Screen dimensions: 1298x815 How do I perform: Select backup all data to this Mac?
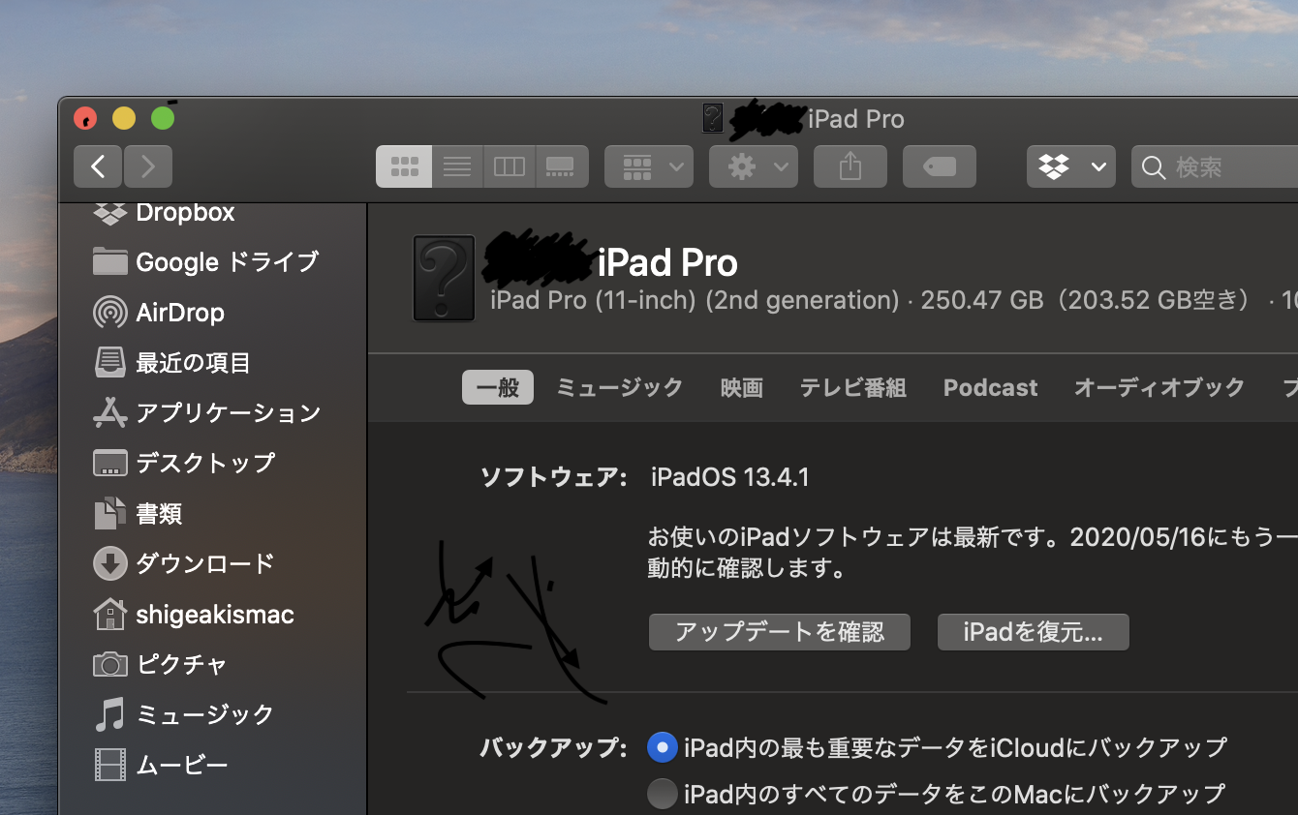point(663,795)
